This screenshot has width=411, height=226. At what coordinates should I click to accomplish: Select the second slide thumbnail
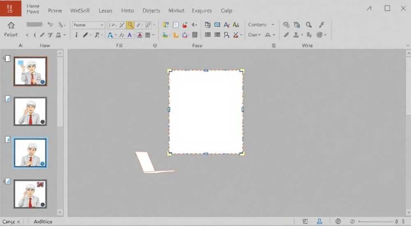(30, 111)
